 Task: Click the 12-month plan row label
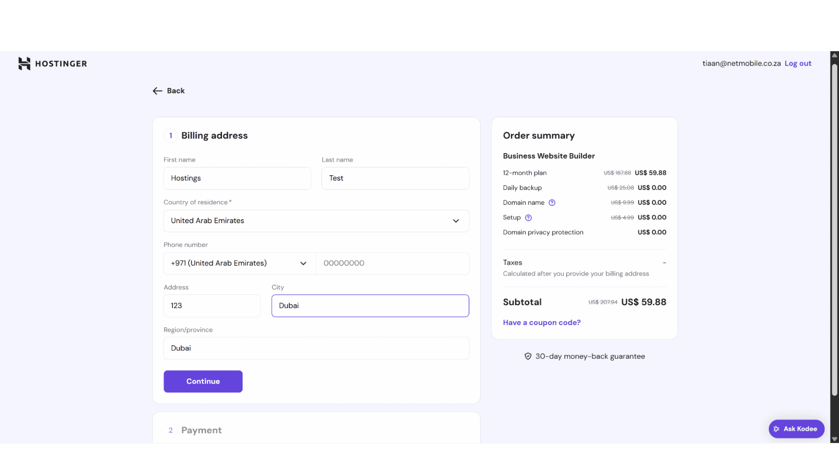[525, 173]
